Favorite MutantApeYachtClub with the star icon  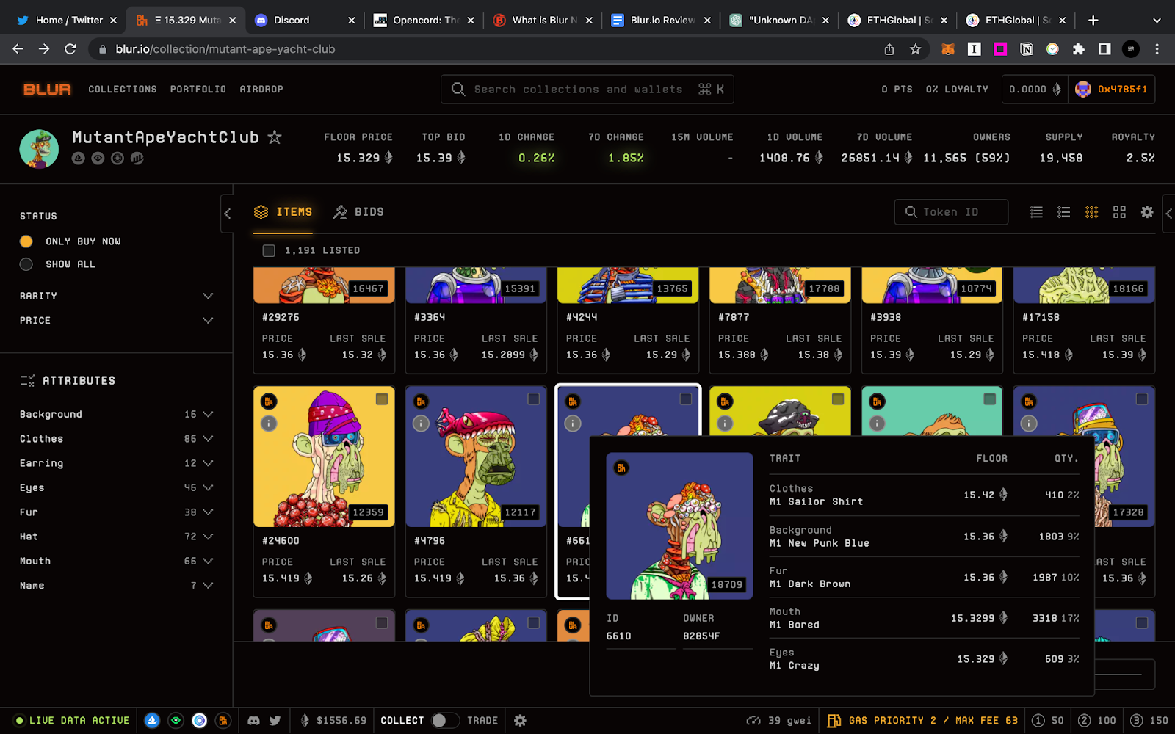(275, 137)
